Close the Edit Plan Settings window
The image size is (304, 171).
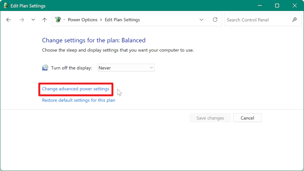tap(295, 5)
